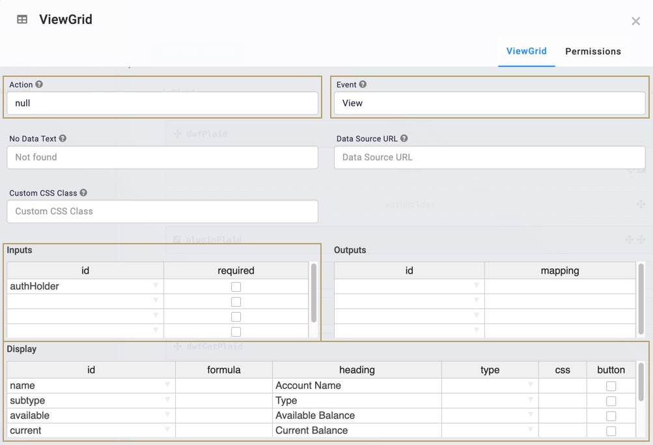Open the Custom CSS Class help icon

coord(83,193)
